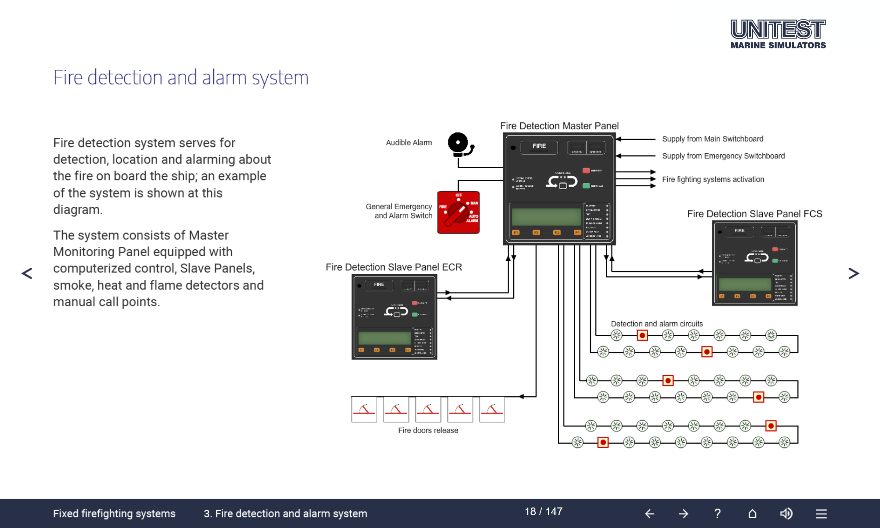880x528 pixels.
Task: Go back using the bottom-bar left arrow
Action: tap(649, 513)
